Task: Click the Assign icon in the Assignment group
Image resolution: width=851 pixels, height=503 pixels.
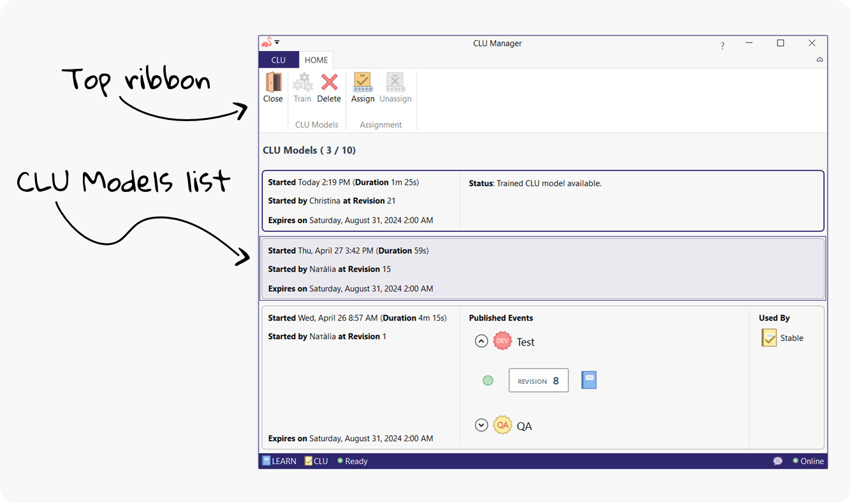Action: pos(363,83)
